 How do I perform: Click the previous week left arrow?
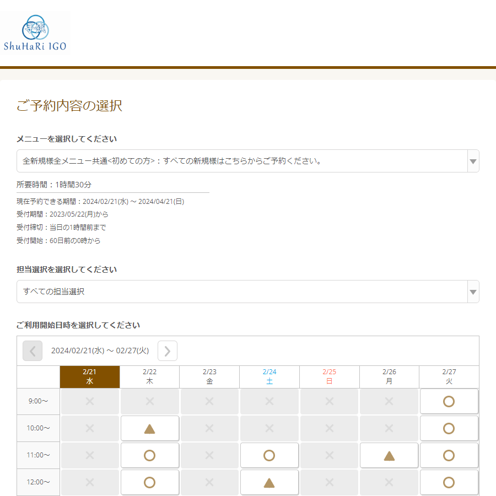(x=33, y=351)
